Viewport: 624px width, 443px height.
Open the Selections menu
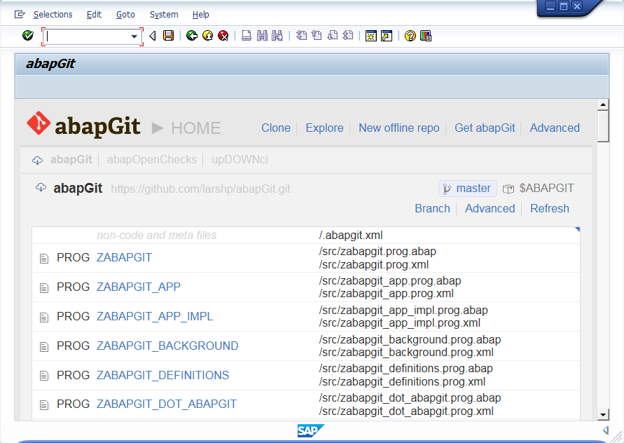pos(53,15)
